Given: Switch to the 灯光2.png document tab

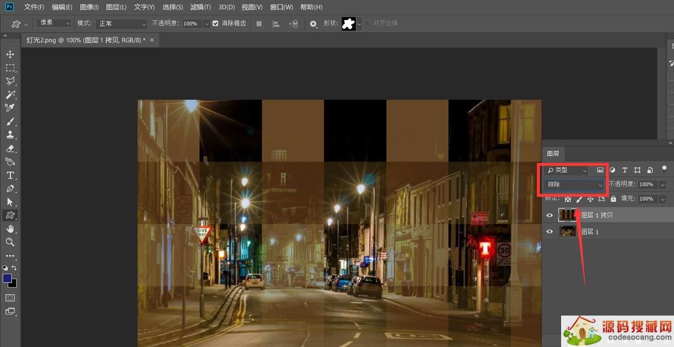Looking at the screenshot, I should click(85, 40).
